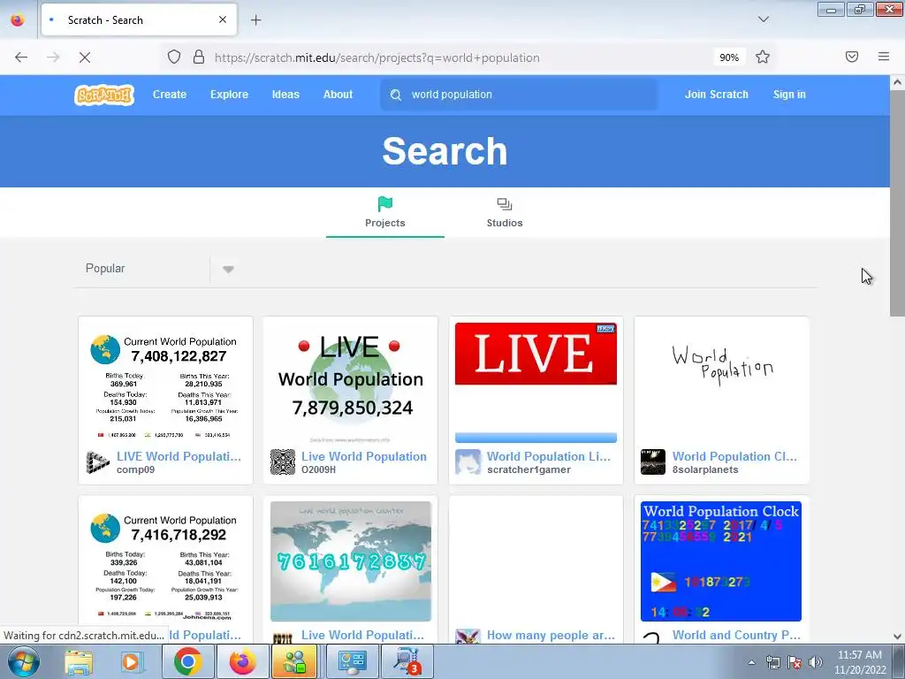Click the Studios stacked-windows icon
905x679 pixels.
pyautogui.click(x=505, y=204)
